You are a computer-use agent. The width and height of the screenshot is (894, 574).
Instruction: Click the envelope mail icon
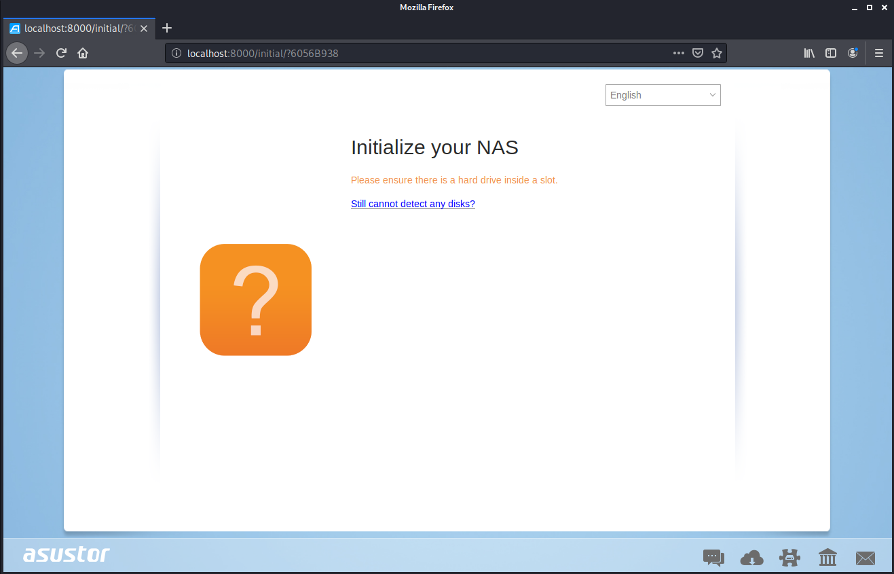click(x=865, y=558)
